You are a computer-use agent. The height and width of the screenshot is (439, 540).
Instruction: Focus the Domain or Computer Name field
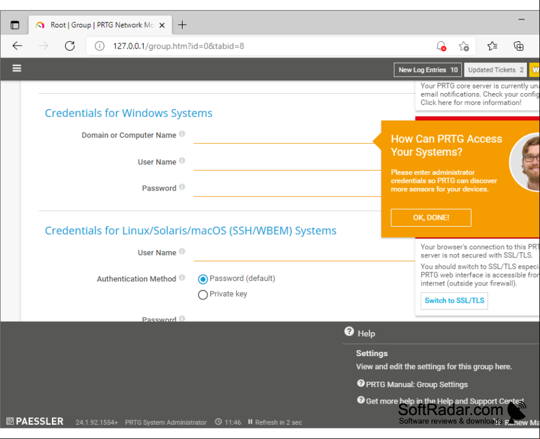tap(286, 136)
